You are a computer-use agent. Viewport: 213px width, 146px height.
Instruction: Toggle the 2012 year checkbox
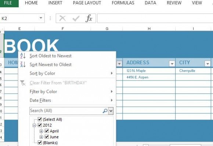40,125
